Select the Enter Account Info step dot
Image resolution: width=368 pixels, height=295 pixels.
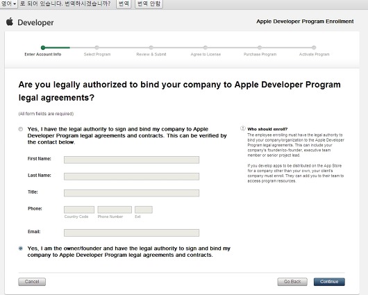(43, 48)
